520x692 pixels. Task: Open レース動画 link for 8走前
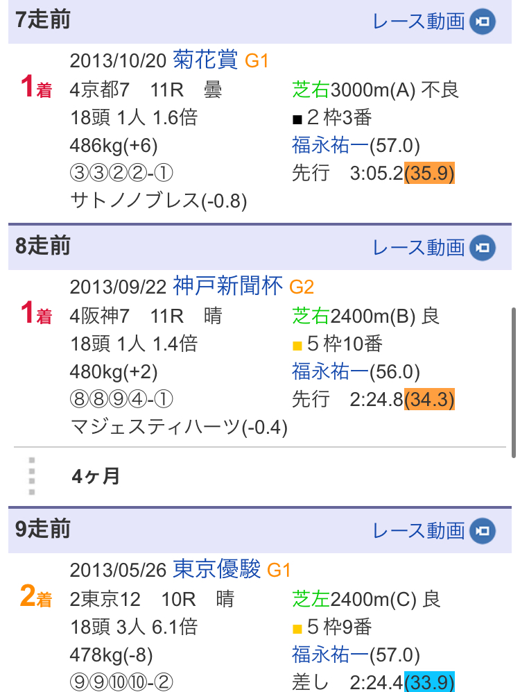418,247
